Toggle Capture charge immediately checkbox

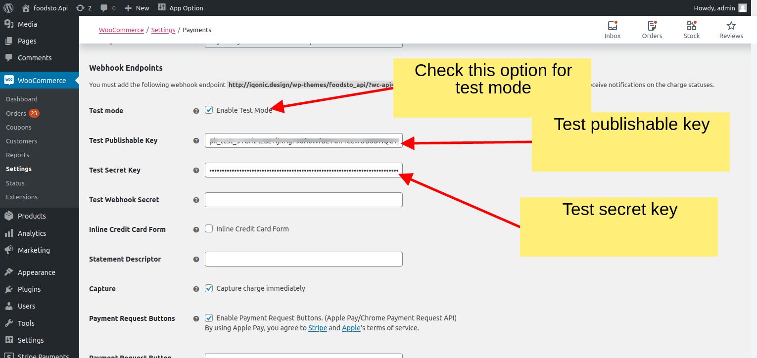click(209, 288)
